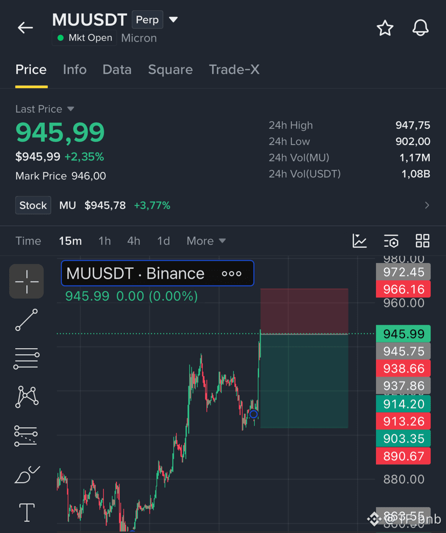
Task: Open the Trade-X tab
Action: click(234, 70)
